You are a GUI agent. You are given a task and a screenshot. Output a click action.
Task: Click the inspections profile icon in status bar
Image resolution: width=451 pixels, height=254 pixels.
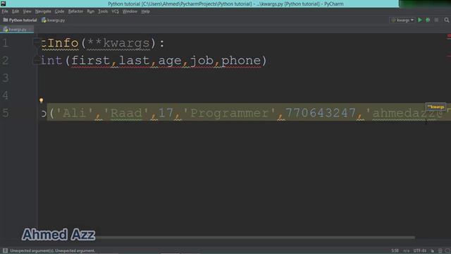440,250
